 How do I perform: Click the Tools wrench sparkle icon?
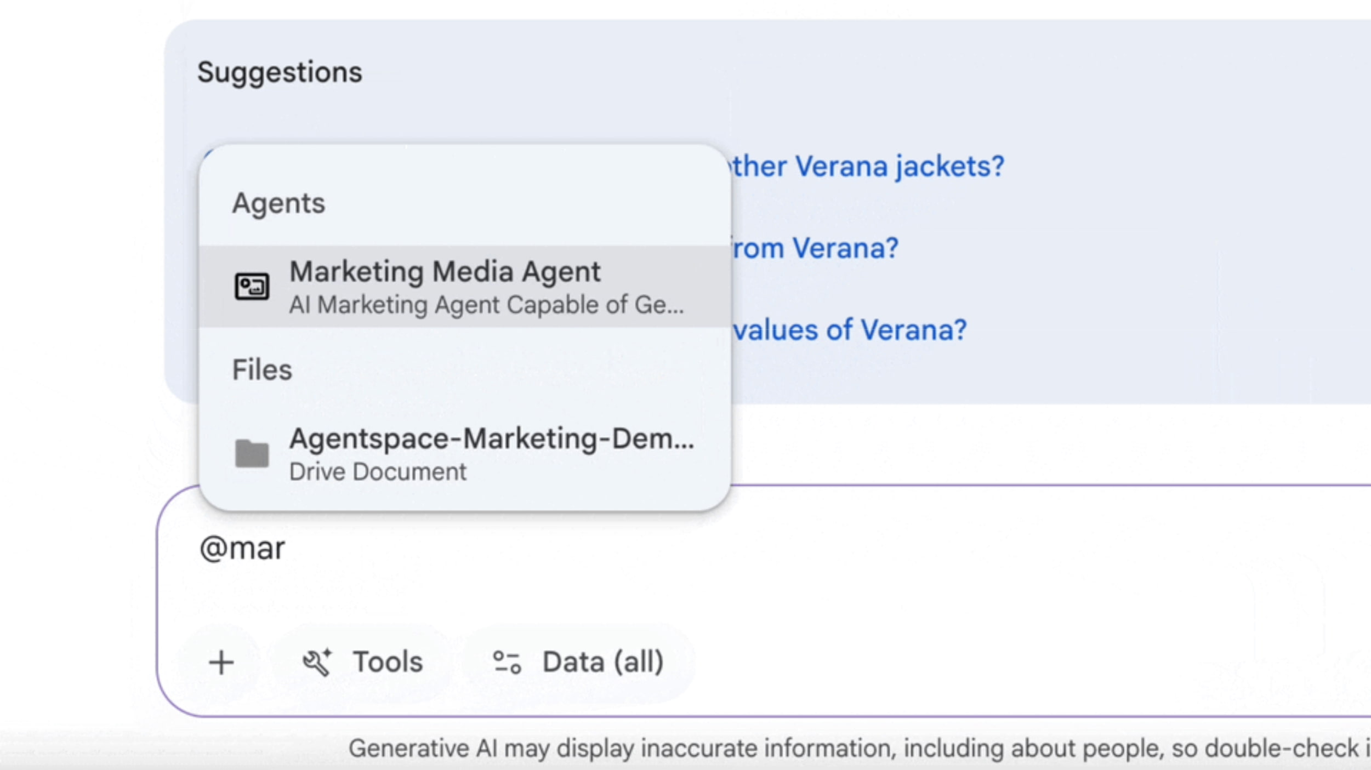317,663
